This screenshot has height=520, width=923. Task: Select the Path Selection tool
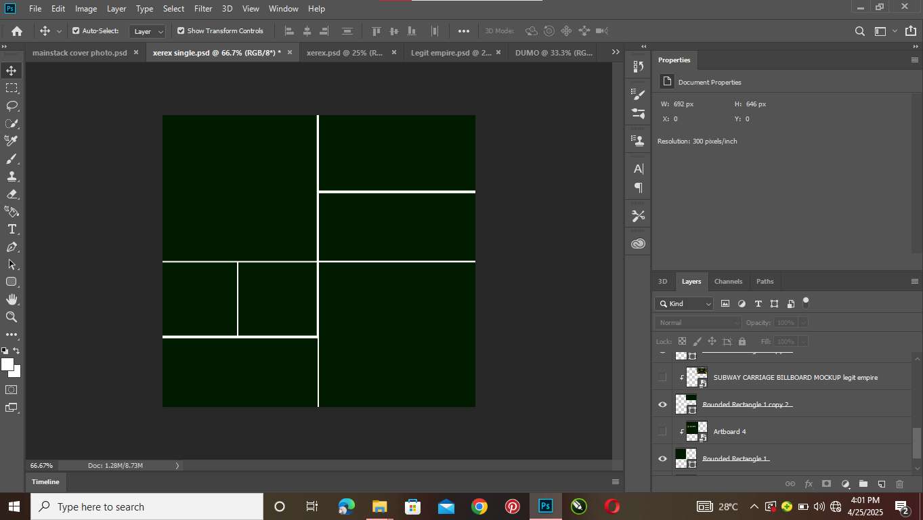coord(12,265)
